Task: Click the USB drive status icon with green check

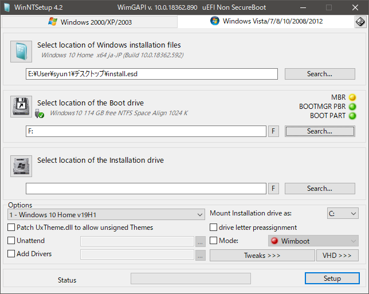Action: click(x=40, y=113)
